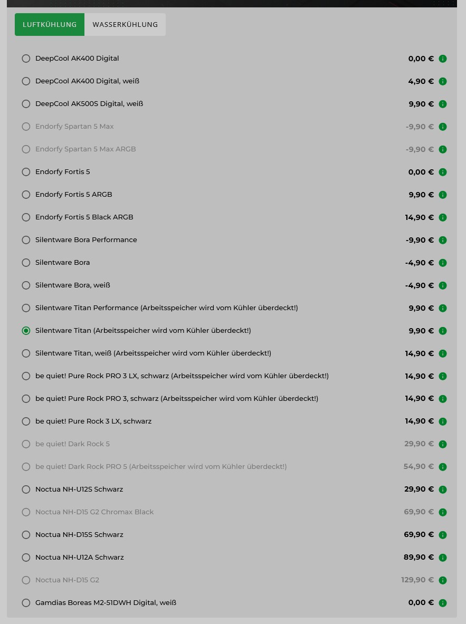Select Silentware Titan Performance radio button
Viewport: 466px width, 624px height.
click(x=26, y=308)
